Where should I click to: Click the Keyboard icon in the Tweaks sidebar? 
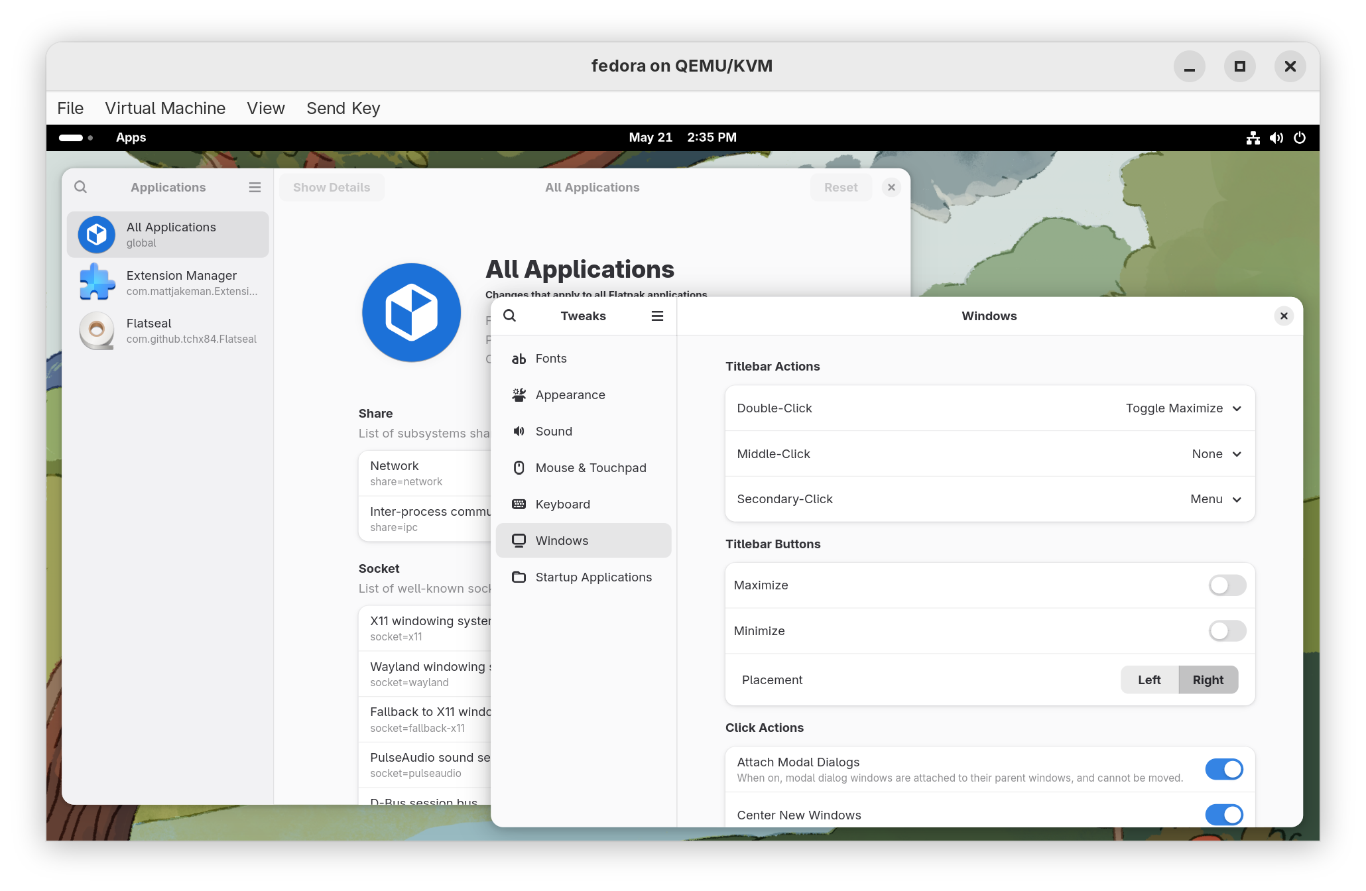[x=519, y=505]
